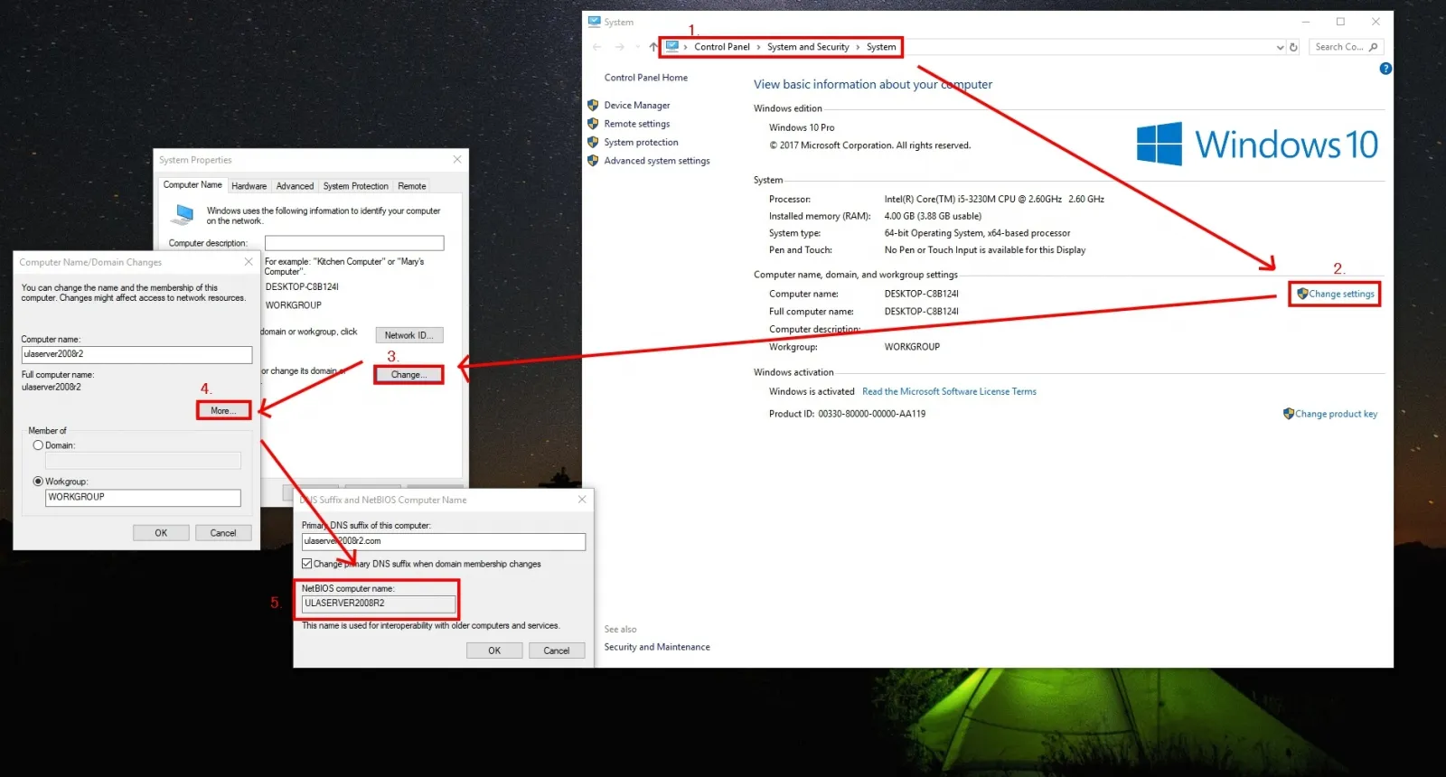Switch to System Protection tab
Image resolution: width=1446 pixels, height=777 pixels.
click(x=355, y=186)
